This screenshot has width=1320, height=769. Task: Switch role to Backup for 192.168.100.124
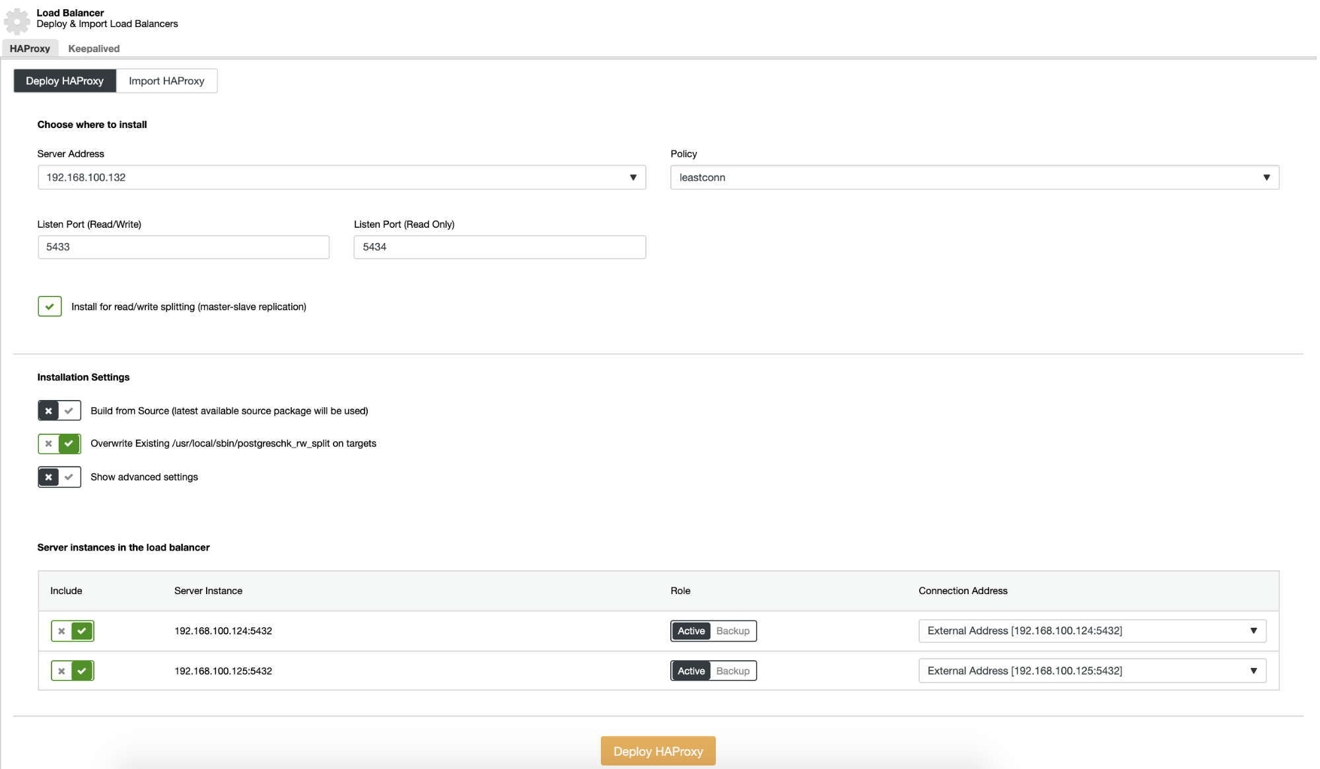[732, 631]
